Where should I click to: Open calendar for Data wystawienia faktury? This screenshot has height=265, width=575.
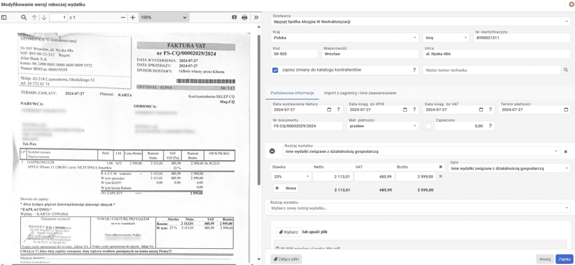(330, 110)
